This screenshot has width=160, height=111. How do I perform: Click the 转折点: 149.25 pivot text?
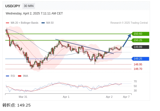pyautogui.click(x=16, y=105)
